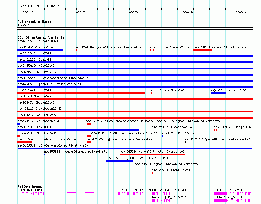Select the nsv4239598 red bar

[x=25, y=142]
